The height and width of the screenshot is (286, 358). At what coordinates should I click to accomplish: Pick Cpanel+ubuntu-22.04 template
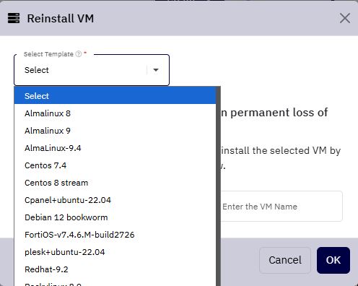(115, 200)
